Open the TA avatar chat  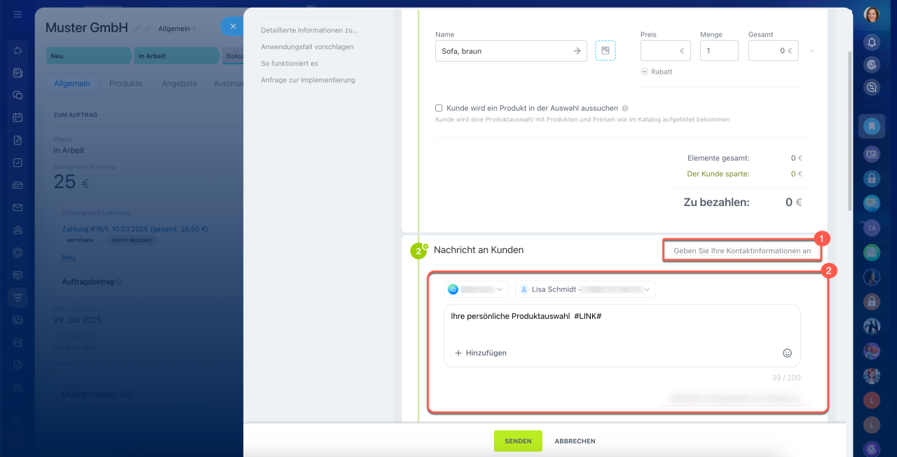(x=872, y=228)
